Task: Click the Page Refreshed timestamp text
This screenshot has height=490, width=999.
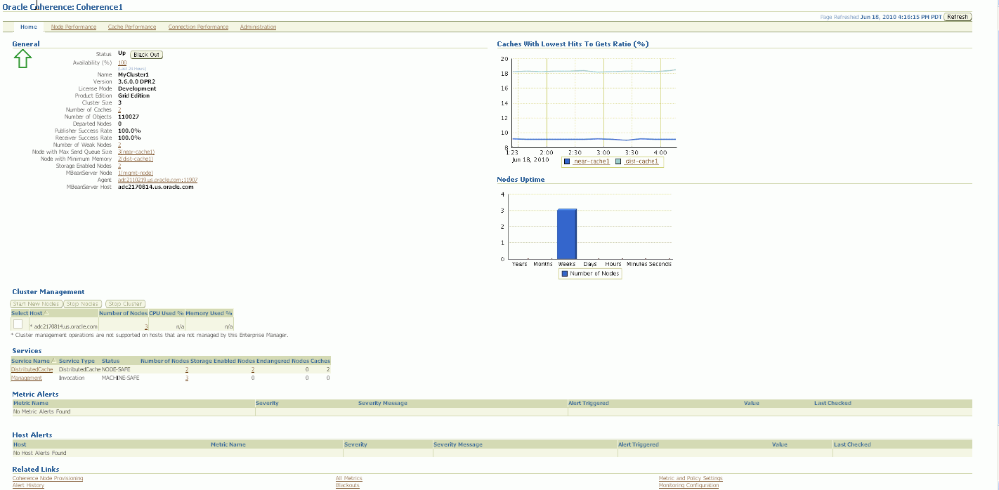Action: (881, 17)
